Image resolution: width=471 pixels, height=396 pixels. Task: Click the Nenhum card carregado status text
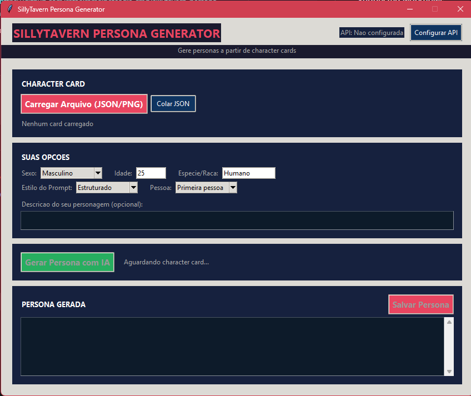57,124
